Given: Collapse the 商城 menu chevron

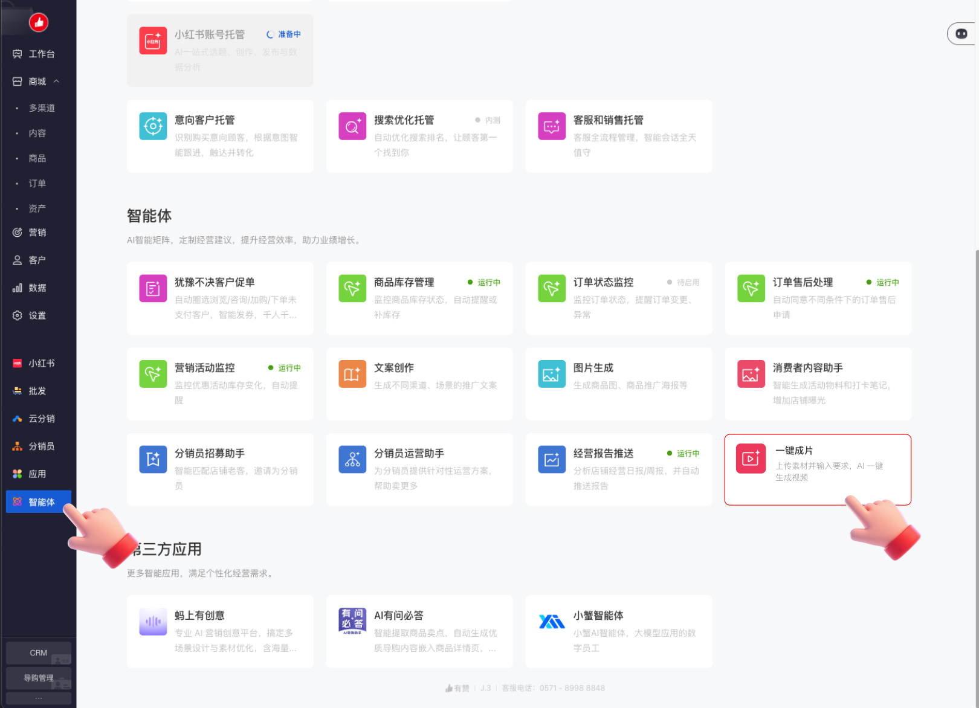Looking at the screenshot, I should [56, 81].
